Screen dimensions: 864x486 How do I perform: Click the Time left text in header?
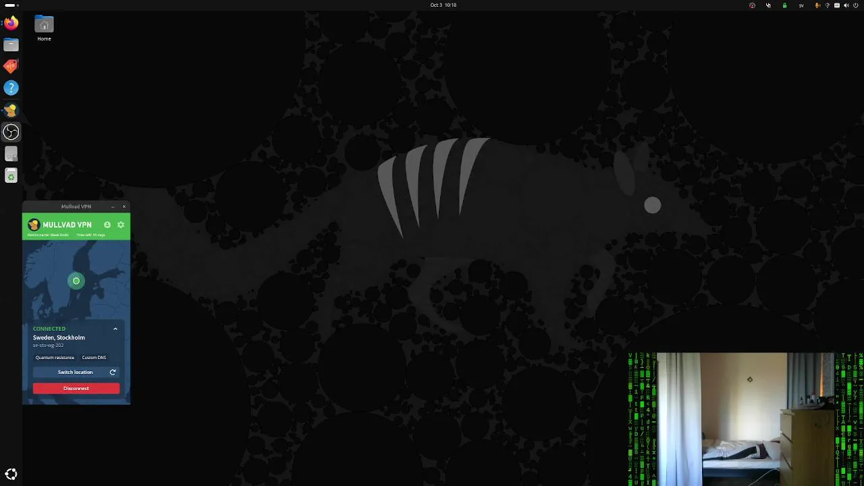pyautogui.click(x=90, y=235)
